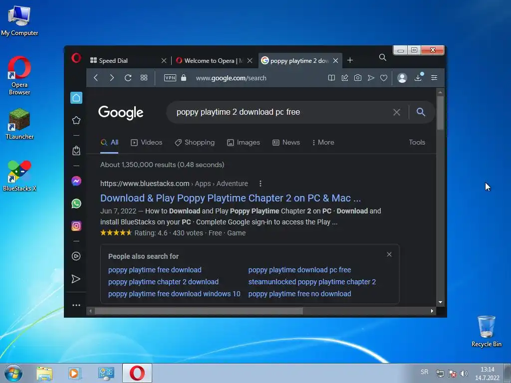
Task: Click 'poppy playtime free no download'
Action: 299,294
